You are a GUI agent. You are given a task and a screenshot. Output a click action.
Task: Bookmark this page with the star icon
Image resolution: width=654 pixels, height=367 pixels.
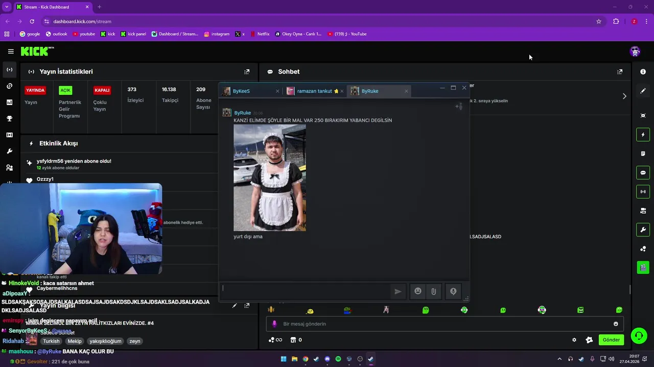[599, 21]
